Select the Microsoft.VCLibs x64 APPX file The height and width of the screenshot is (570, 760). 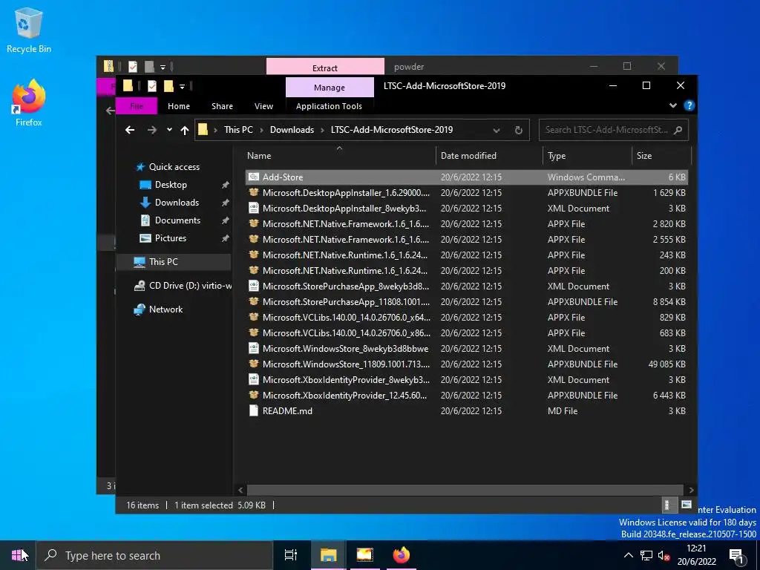pyautogui.click(x=466, y=318)
